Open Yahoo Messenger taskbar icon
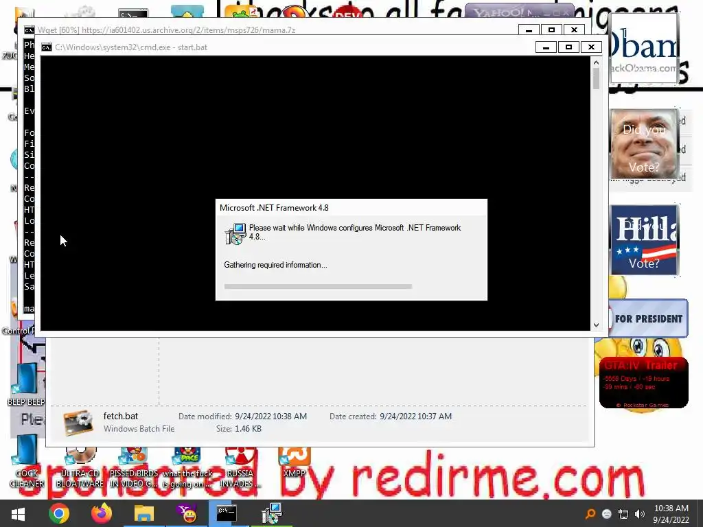The image size is (703, 527). (x=187, y=513)
